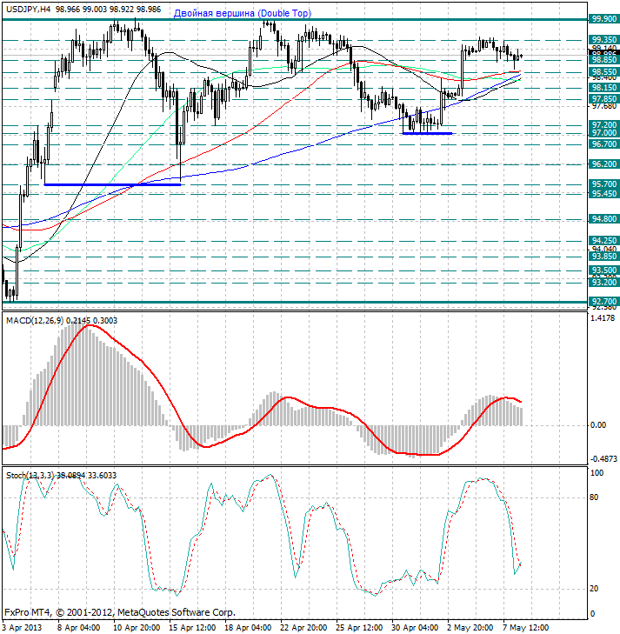Select the 96.200 price level label
Screen dimensions: 620x634
click(604, 164)
